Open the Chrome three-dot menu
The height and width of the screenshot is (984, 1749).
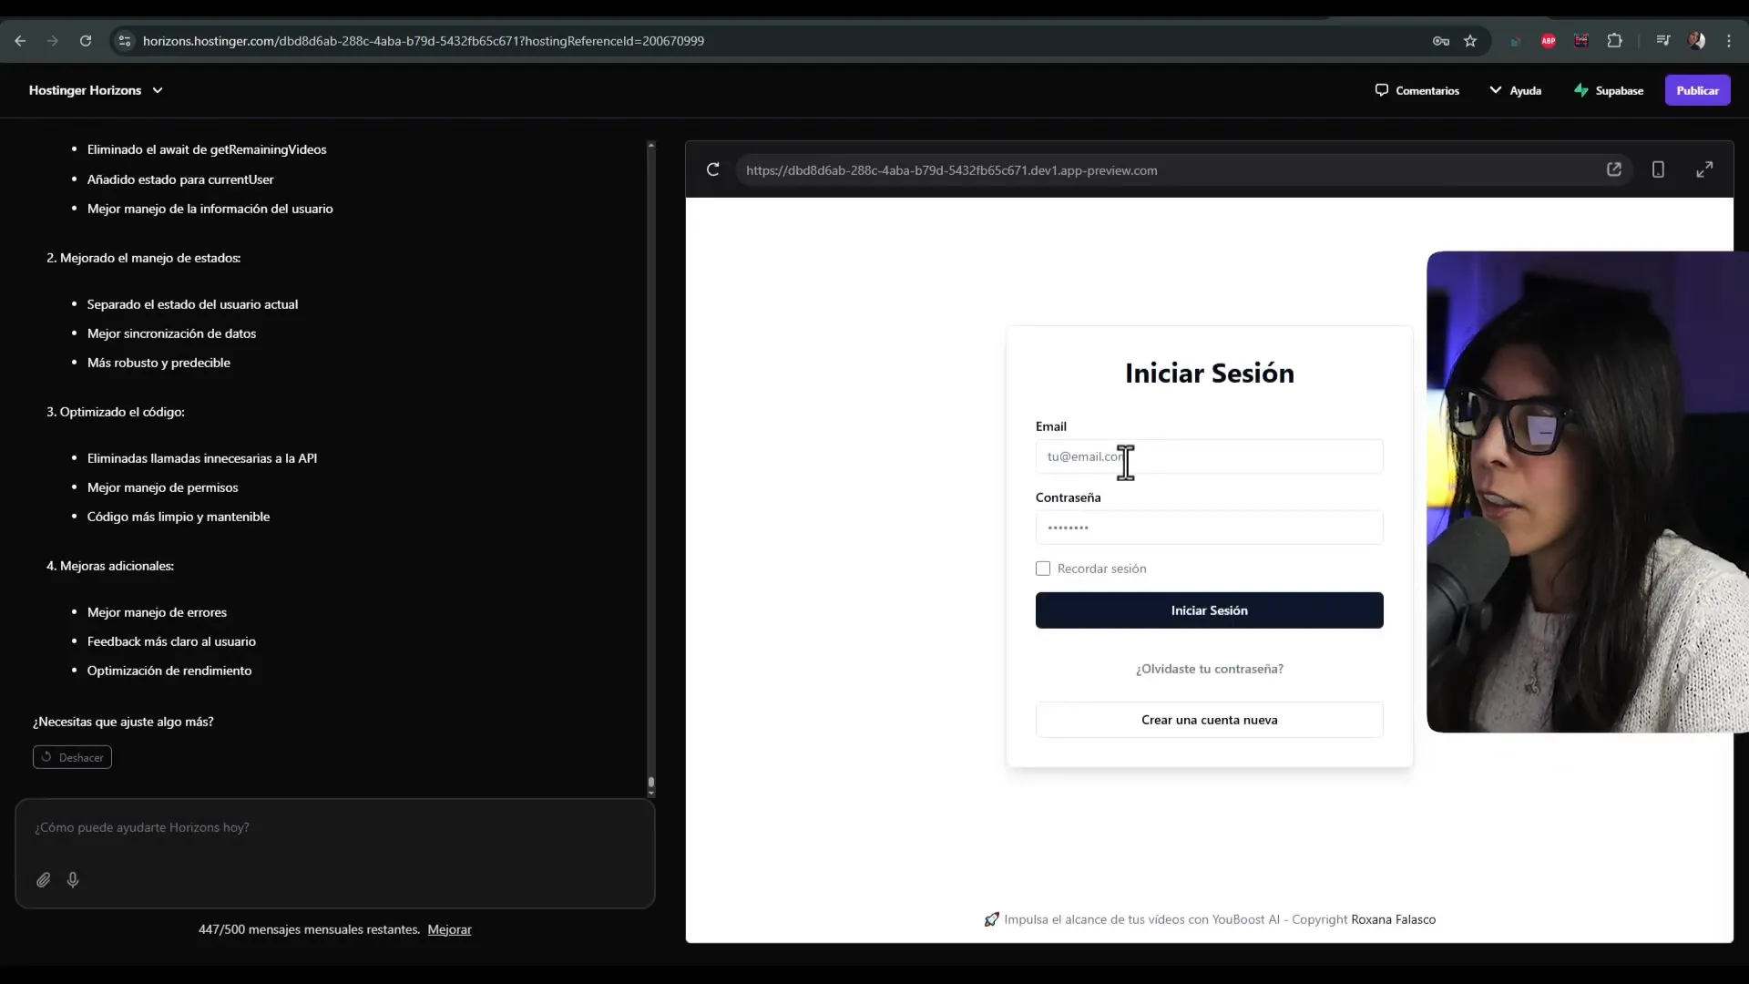coord(1729,41)
